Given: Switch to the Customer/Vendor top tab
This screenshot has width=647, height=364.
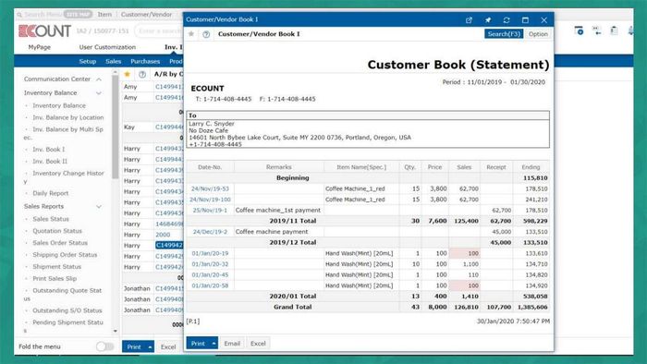Looking at the screenshot, I should (146, 15).
